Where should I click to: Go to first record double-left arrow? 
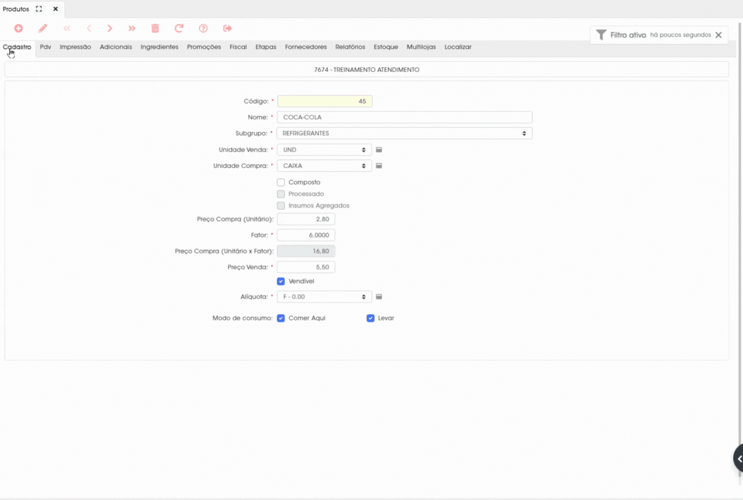[x=67, y=29]
